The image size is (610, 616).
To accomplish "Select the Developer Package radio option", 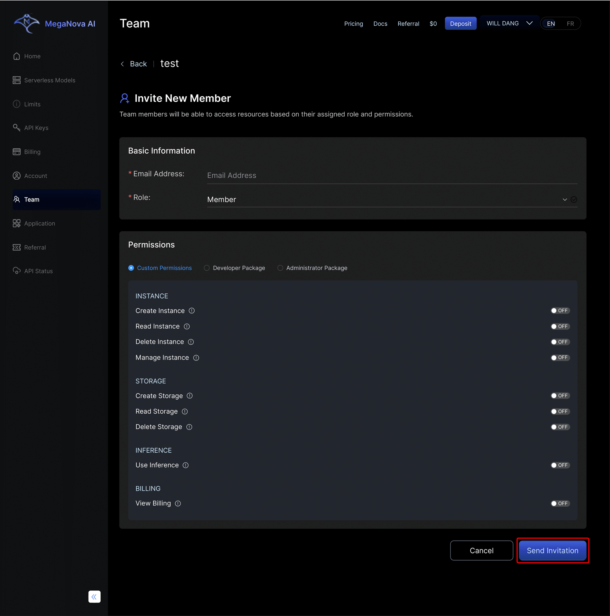I will point(207,268).
